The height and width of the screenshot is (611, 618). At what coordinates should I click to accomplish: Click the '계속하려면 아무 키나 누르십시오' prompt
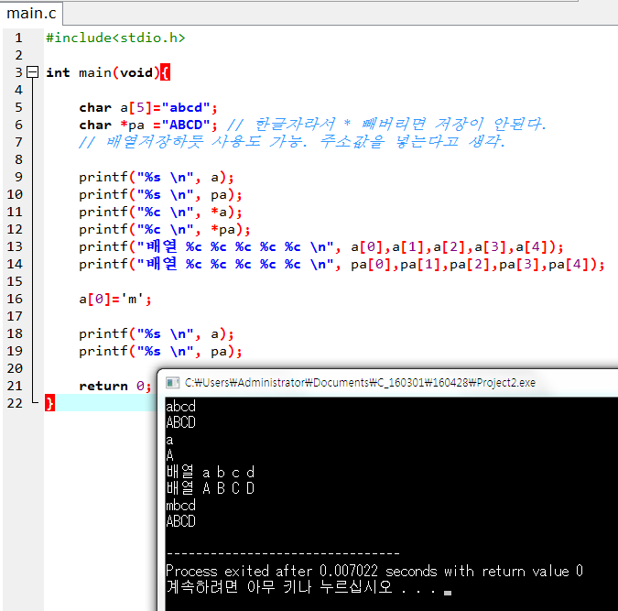pyautogui.click(x=279, y=587)
